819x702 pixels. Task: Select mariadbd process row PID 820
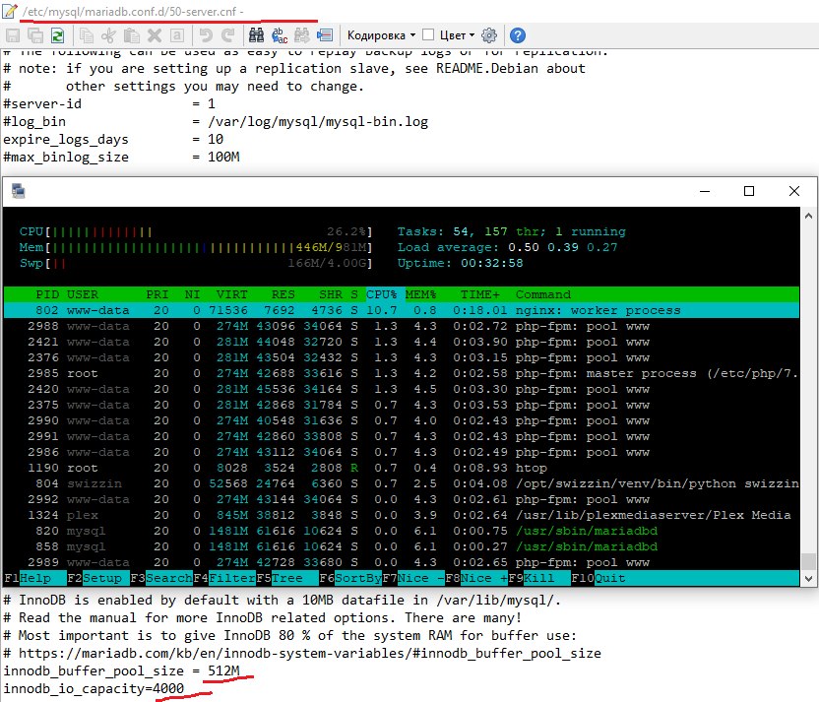coord(402,531)
